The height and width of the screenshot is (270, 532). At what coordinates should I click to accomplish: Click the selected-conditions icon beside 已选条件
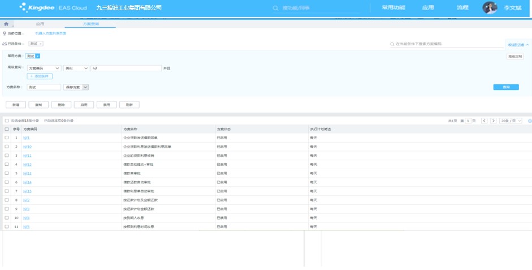pyautogui.click(x=5, y=44)
